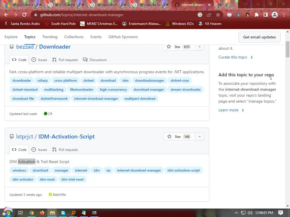Select the Downloader Code tab
290x217 pixels.
pyautogui.click(x=19, y=60)
